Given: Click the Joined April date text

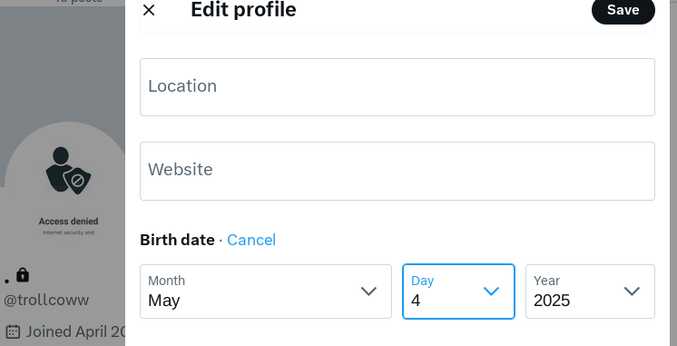Looking at the screenshot, I should coord(75,331).
